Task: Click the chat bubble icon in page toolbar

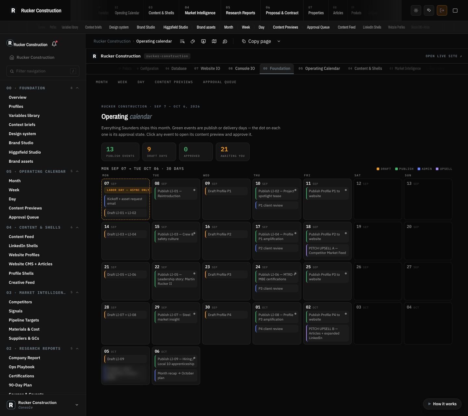Action: [225, 41]
